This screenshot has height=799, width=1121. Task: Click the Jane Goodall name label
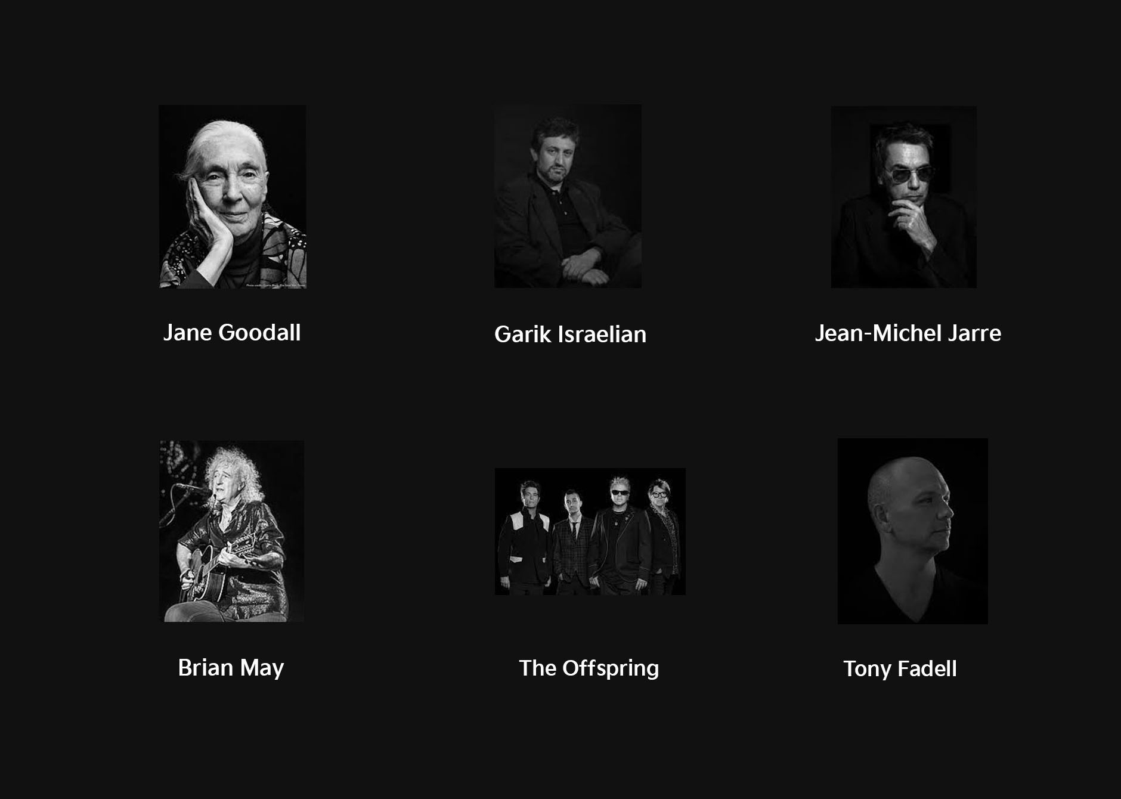tap(232, 333)
